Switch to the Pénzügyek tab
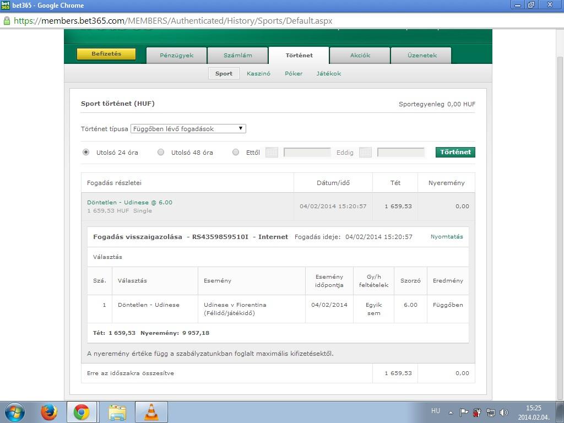The width and height of the screenshot is (564, 423). [x=177, y=56]
